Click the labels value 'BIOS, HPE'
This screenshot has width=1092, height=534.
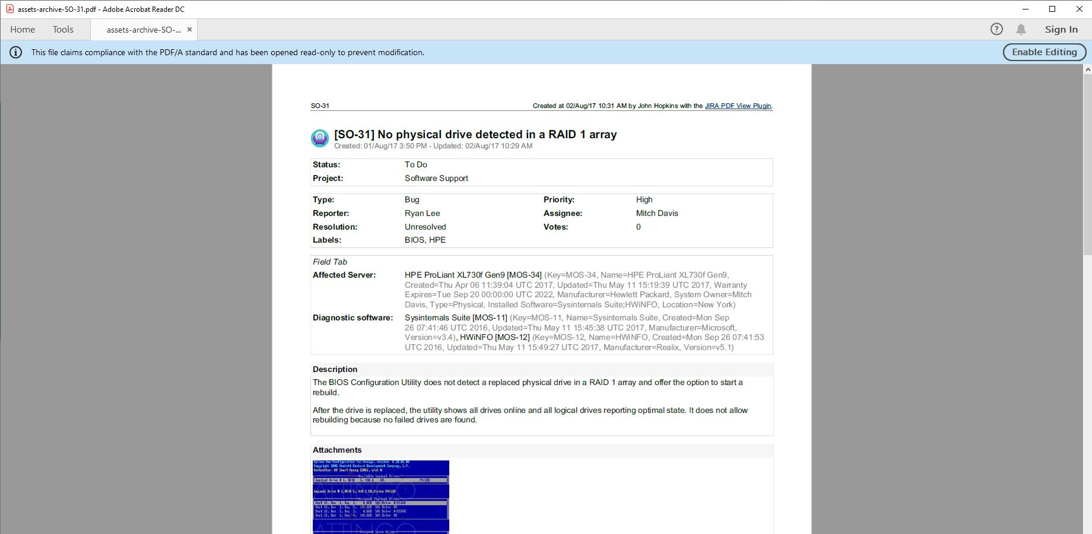point(425,240)
